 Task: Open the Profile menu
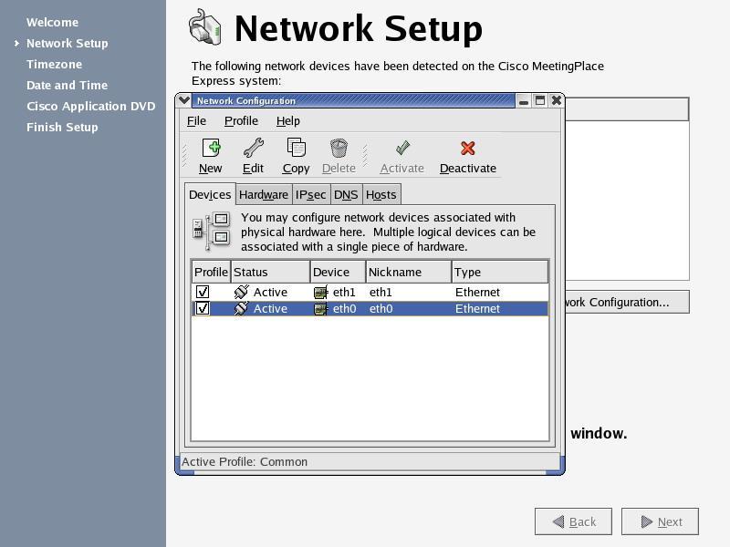pyautogui.click(x=241, y=121)
